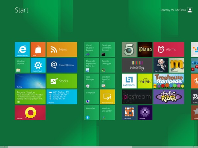Launch Treehouse Stampede game tile
This screenshot has width=198, height=148.
pos(169,81)
